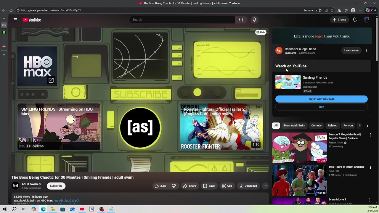This screenshot has width=379, height=213.
Task: Open the Adult Swim channel name
Action: pyautogui.click(x=30, y=184)
